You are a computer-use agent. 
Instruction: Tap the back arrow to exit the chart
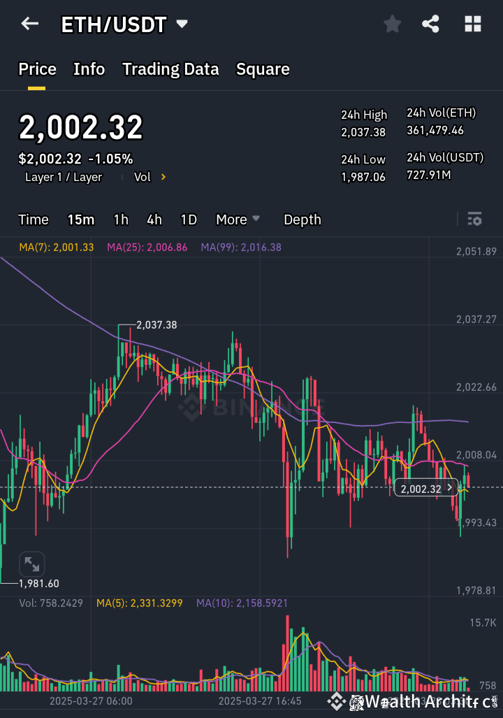pyautogui.click(x=29, y=23)
